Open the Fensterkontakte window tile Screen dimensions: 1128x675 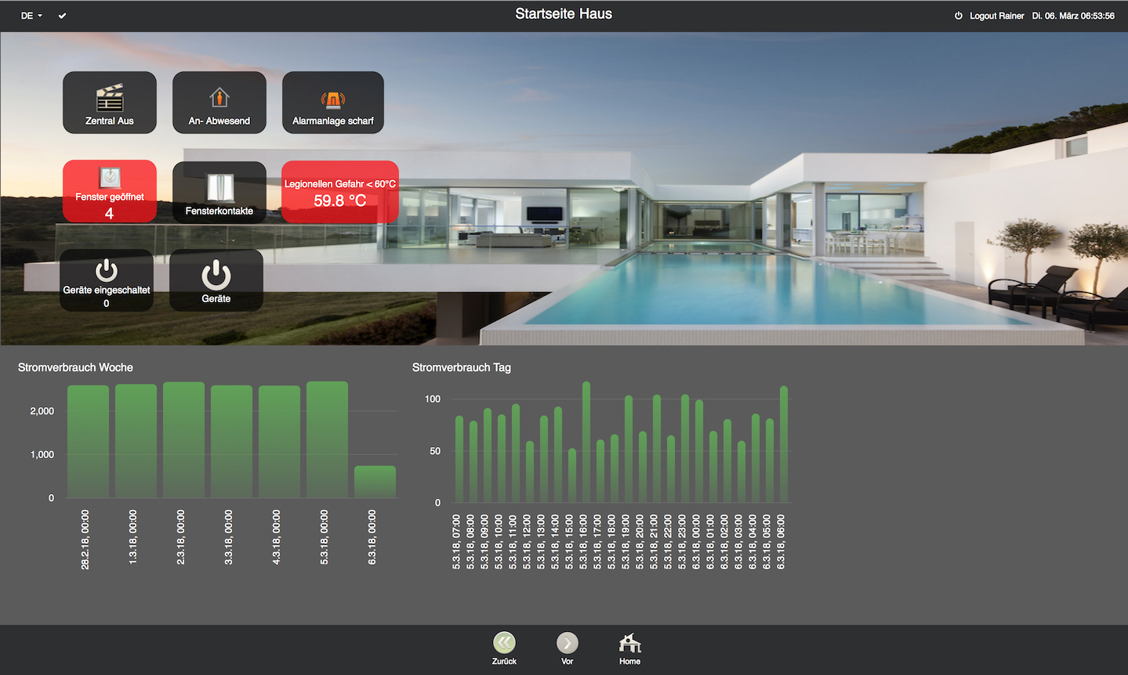pos(219,192)
